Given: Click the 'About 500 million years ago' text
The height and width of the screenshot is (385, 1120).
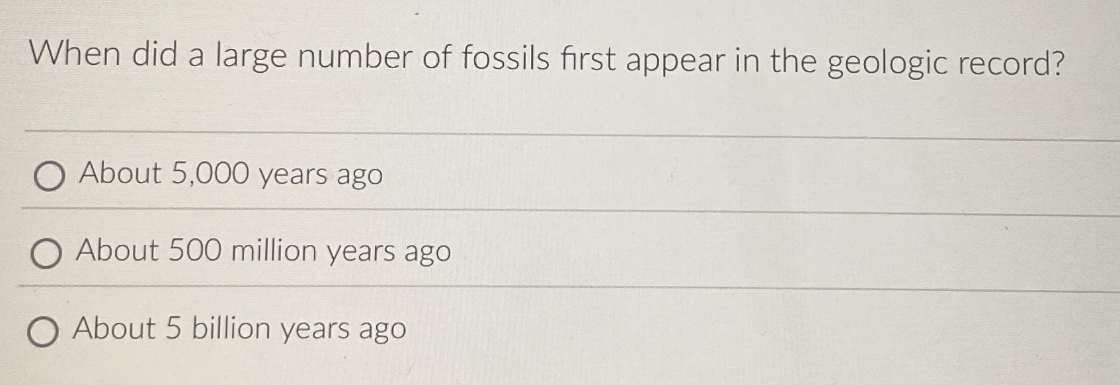Looking at the screenshot, I should click(x=263, y=253).
